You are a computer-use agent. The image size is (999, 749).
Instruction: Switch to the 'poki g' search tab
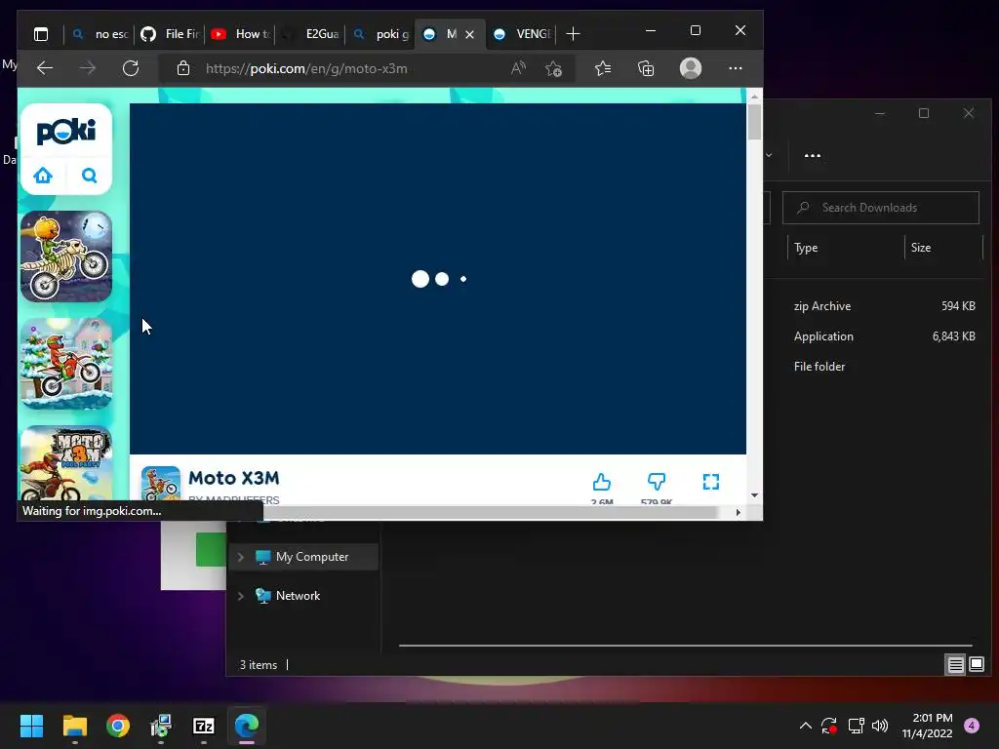(x=380, y=34)
